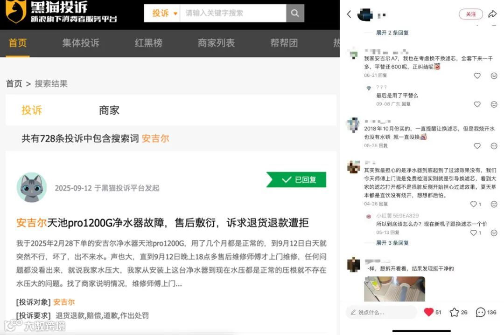Click the username 小红薯5E9EA829
The width and height of the screenshot is (504, 335).
pos(398,216)
